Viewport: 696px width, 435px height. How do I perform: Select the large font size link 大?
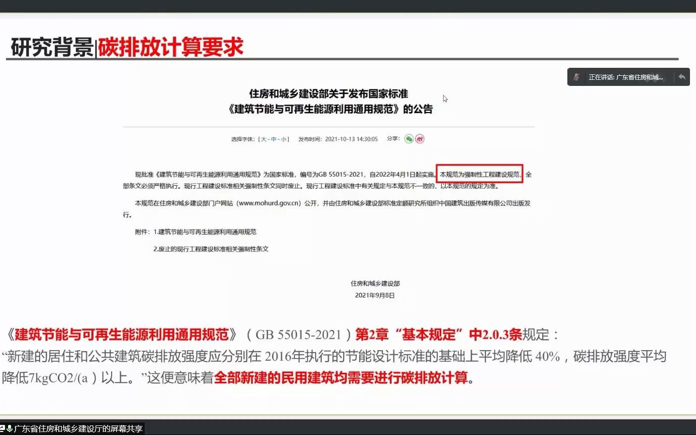[264, 139]
